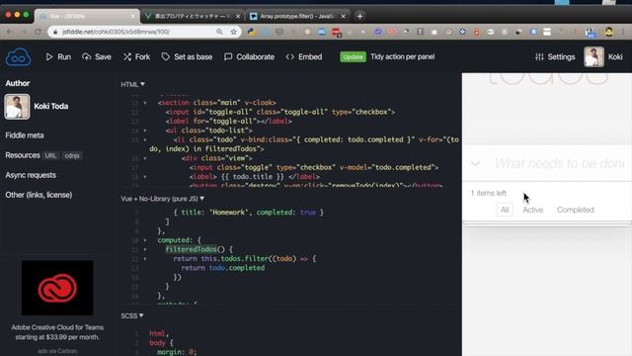The image size is (632, 356).
Task: Focus the What needs to be done field
Action: click(x=560, y=163)
